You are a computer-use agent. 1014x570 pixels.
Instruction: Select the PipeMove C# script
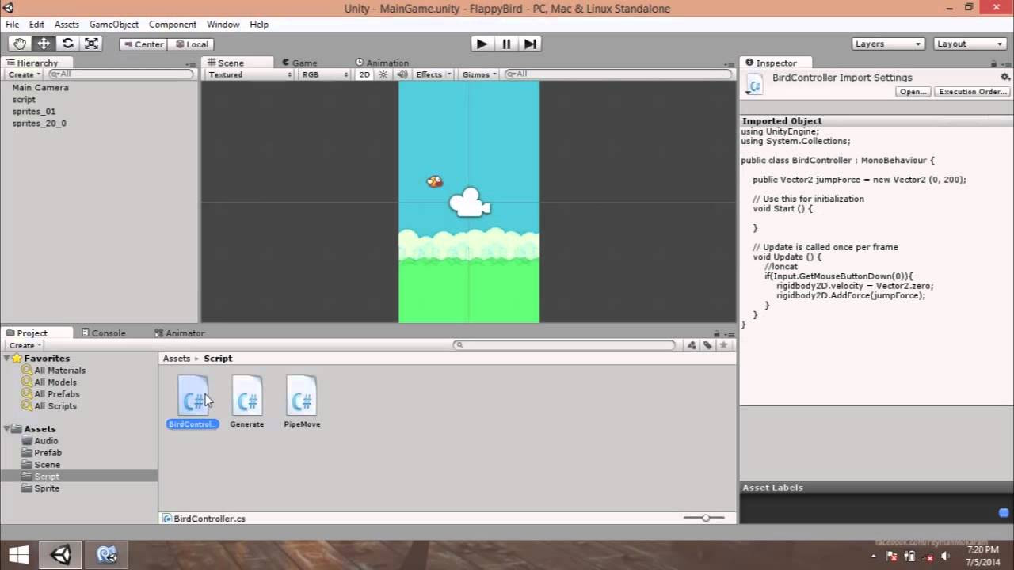[x=302, y=401]
